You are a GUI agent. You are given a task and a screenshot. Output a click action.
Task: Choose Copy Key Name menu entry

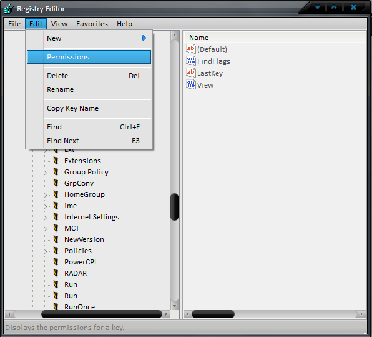click(89, 108)
